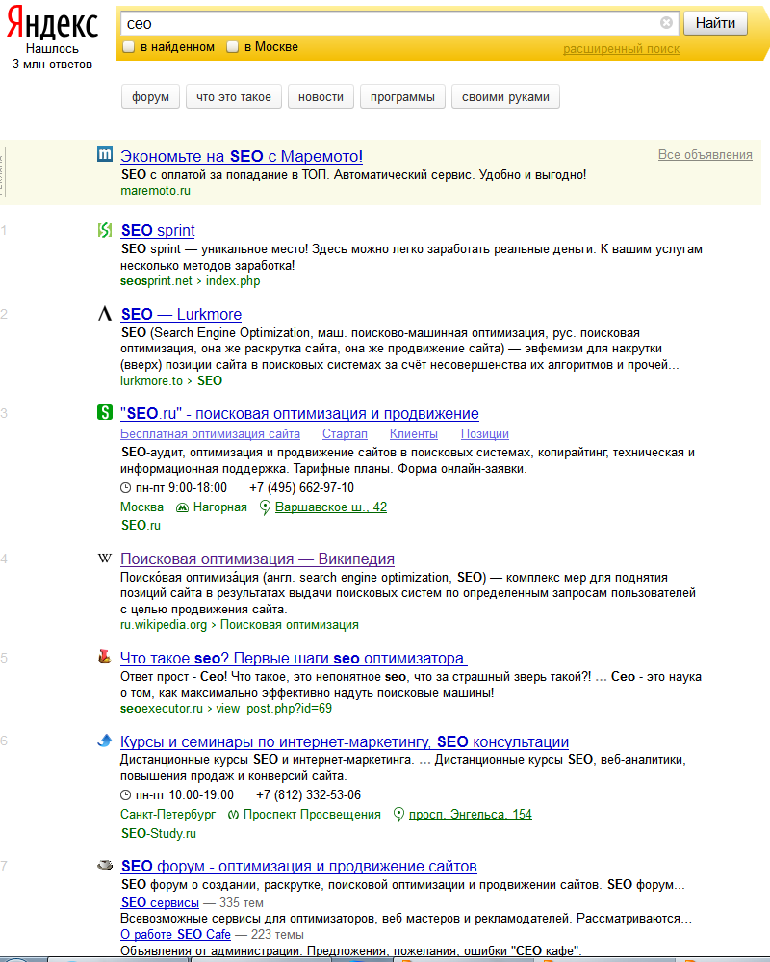770x962 pixels.
Task: Click the metro icon beside Нагорная
Action: point(182,507)
